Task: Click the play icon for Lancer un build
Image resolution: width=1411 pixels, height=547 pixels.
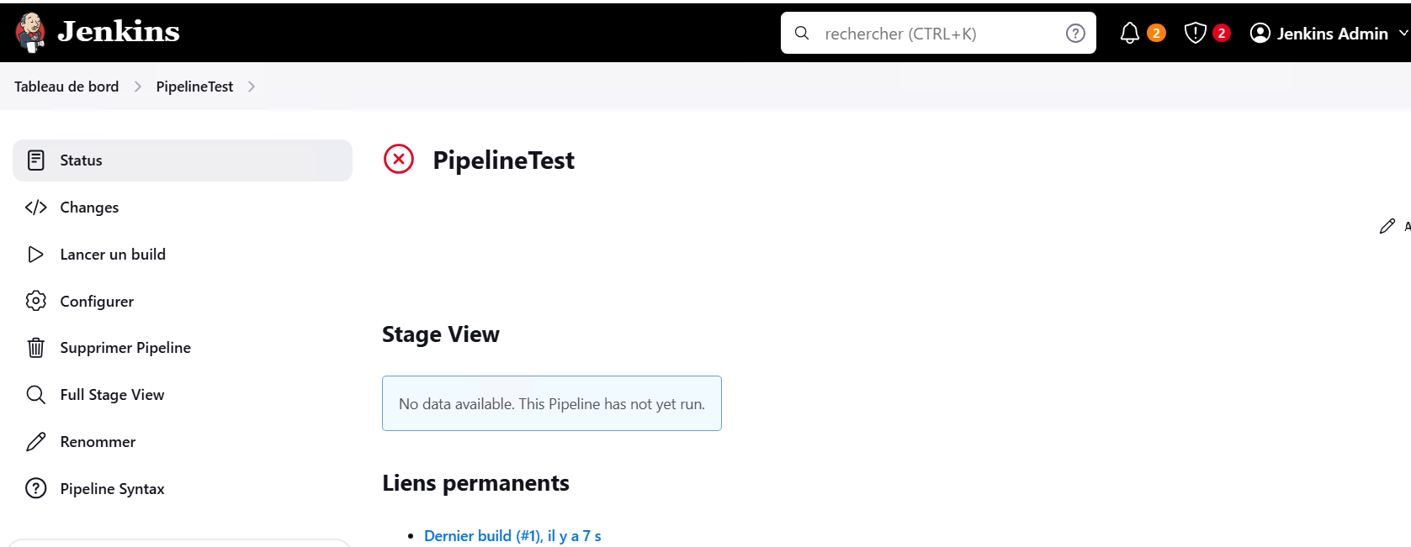Action: coord(35,255)
